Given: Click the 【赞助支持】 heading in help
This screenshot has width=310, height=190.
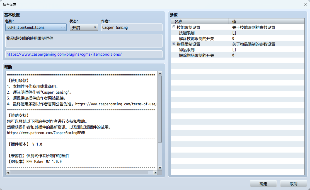Looking at the screenshot, I should 19,115.
